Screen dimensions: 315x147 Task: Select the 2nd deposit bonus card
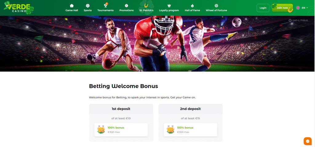(190, 123)
